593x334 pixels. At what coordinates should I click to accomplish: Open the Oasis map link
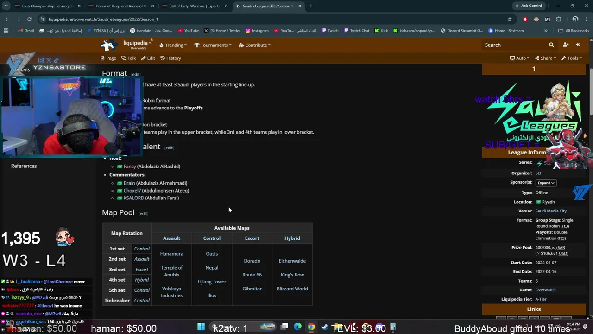(212, 253)
